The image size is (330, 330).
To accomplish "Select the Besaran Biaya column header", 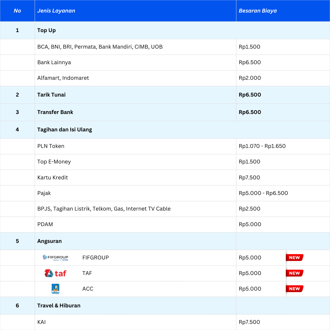I will point(258,11).
